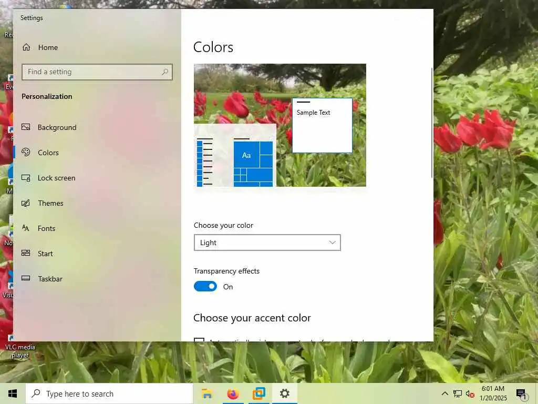This screenshot has height=404, width=538.
Task: Open the Windows Start menu
Action: (13, 393)
